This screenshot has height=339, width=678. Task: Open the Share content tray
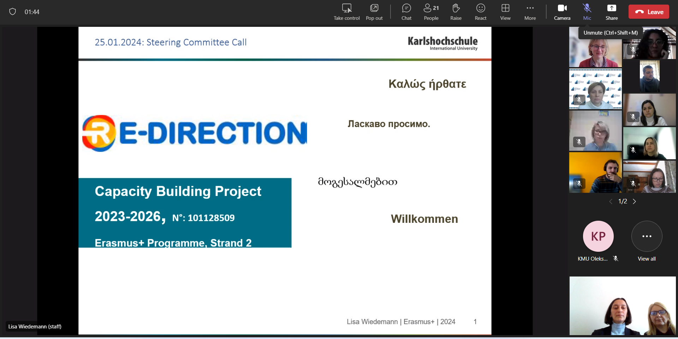click(611, 12)
